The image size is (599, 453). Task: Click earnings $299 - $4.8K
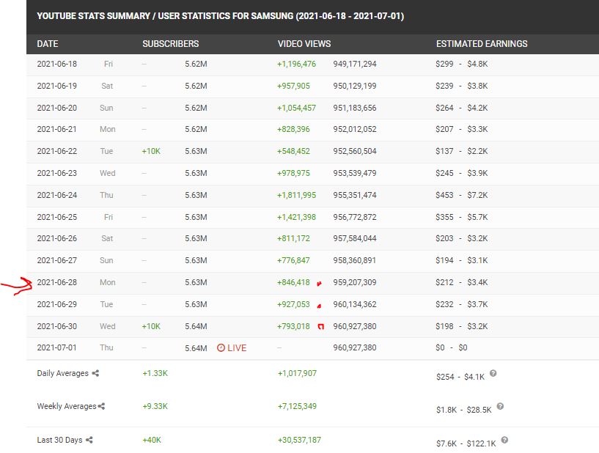coord(461,64)
